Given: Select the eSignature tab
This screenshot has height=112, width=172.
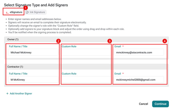Looking at the screenshot, I should (x=14, y=12).
